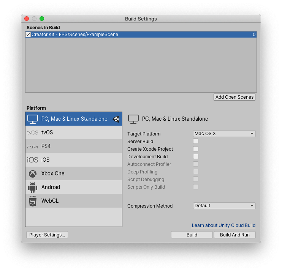Click Build And Run

234,235
